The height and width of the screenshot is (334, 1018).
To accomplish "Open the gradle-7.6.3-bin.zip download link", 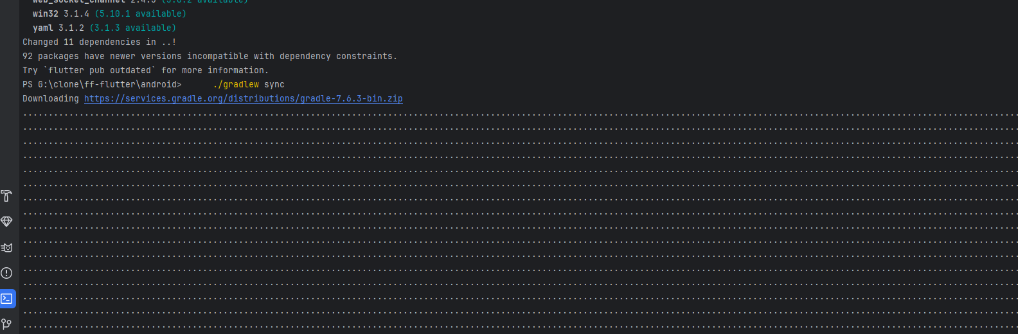I will tap(244, 98).
